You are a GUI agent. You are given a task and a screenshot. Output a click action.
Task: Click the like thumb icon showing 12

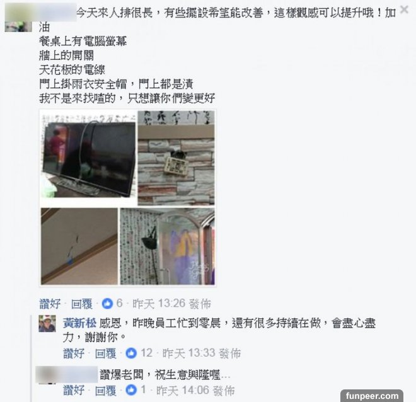point(131,353)
